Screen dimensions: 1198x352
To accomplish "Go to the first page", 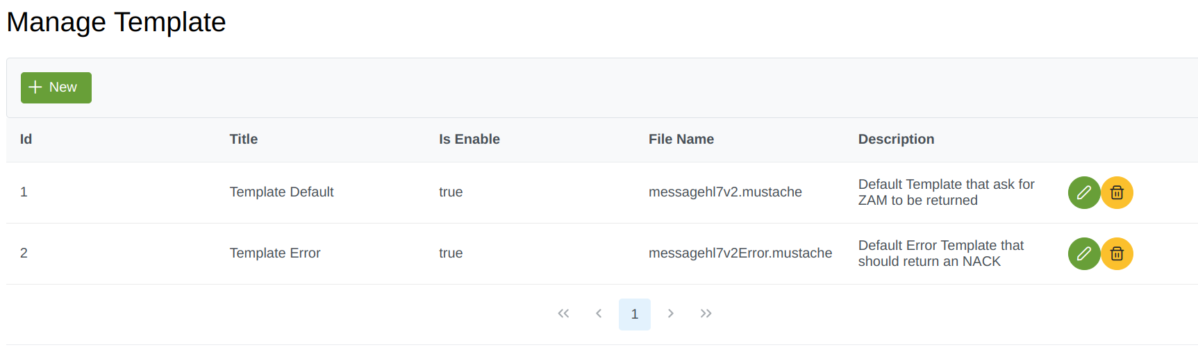I will click(563, 314).
